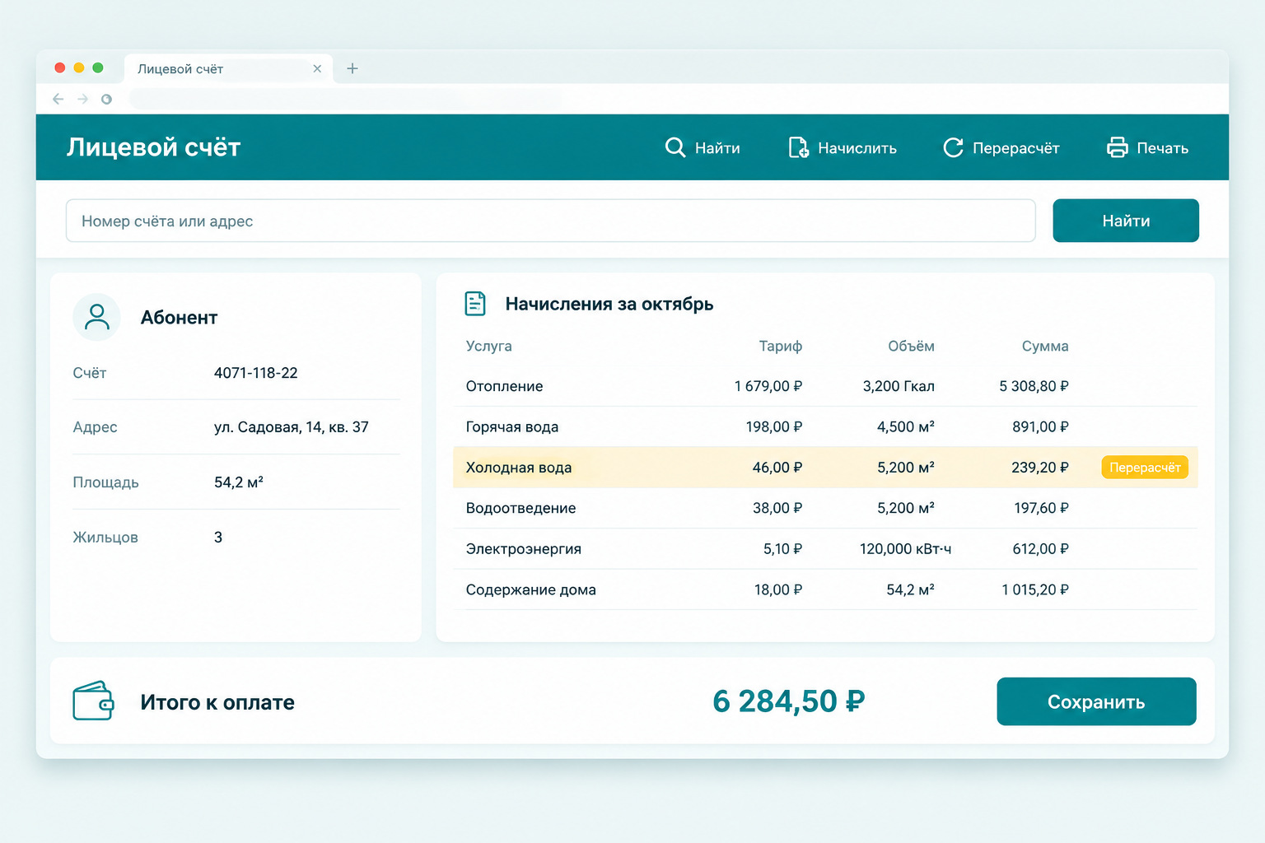Save charges with the Сохранить button
Image resolution: width=1265 pixels, height=843 pixels.
point(1096,701)
